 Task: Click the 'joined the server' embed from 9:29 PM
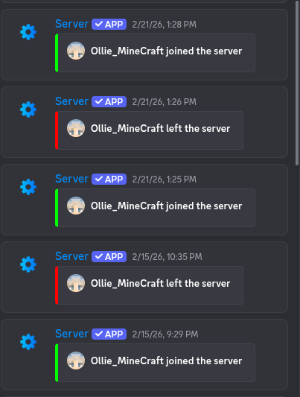tap(155, 363)
